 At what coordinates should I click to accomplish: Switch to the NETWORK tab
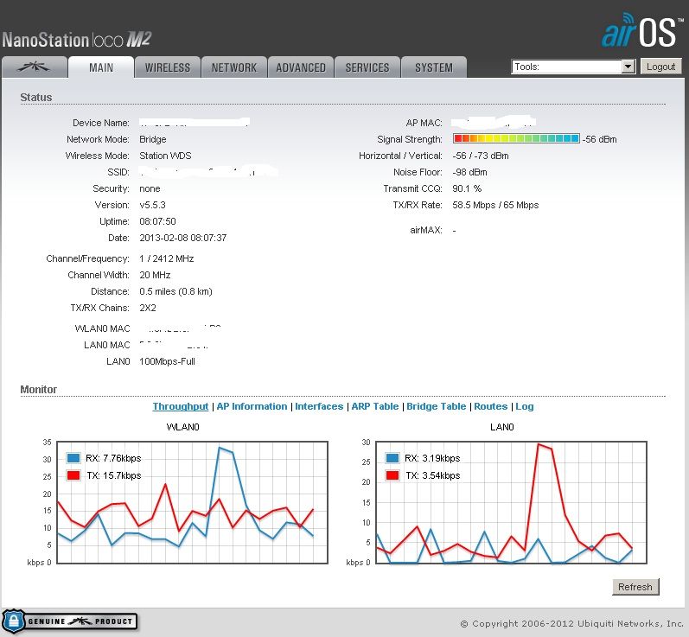pos(234,67)
